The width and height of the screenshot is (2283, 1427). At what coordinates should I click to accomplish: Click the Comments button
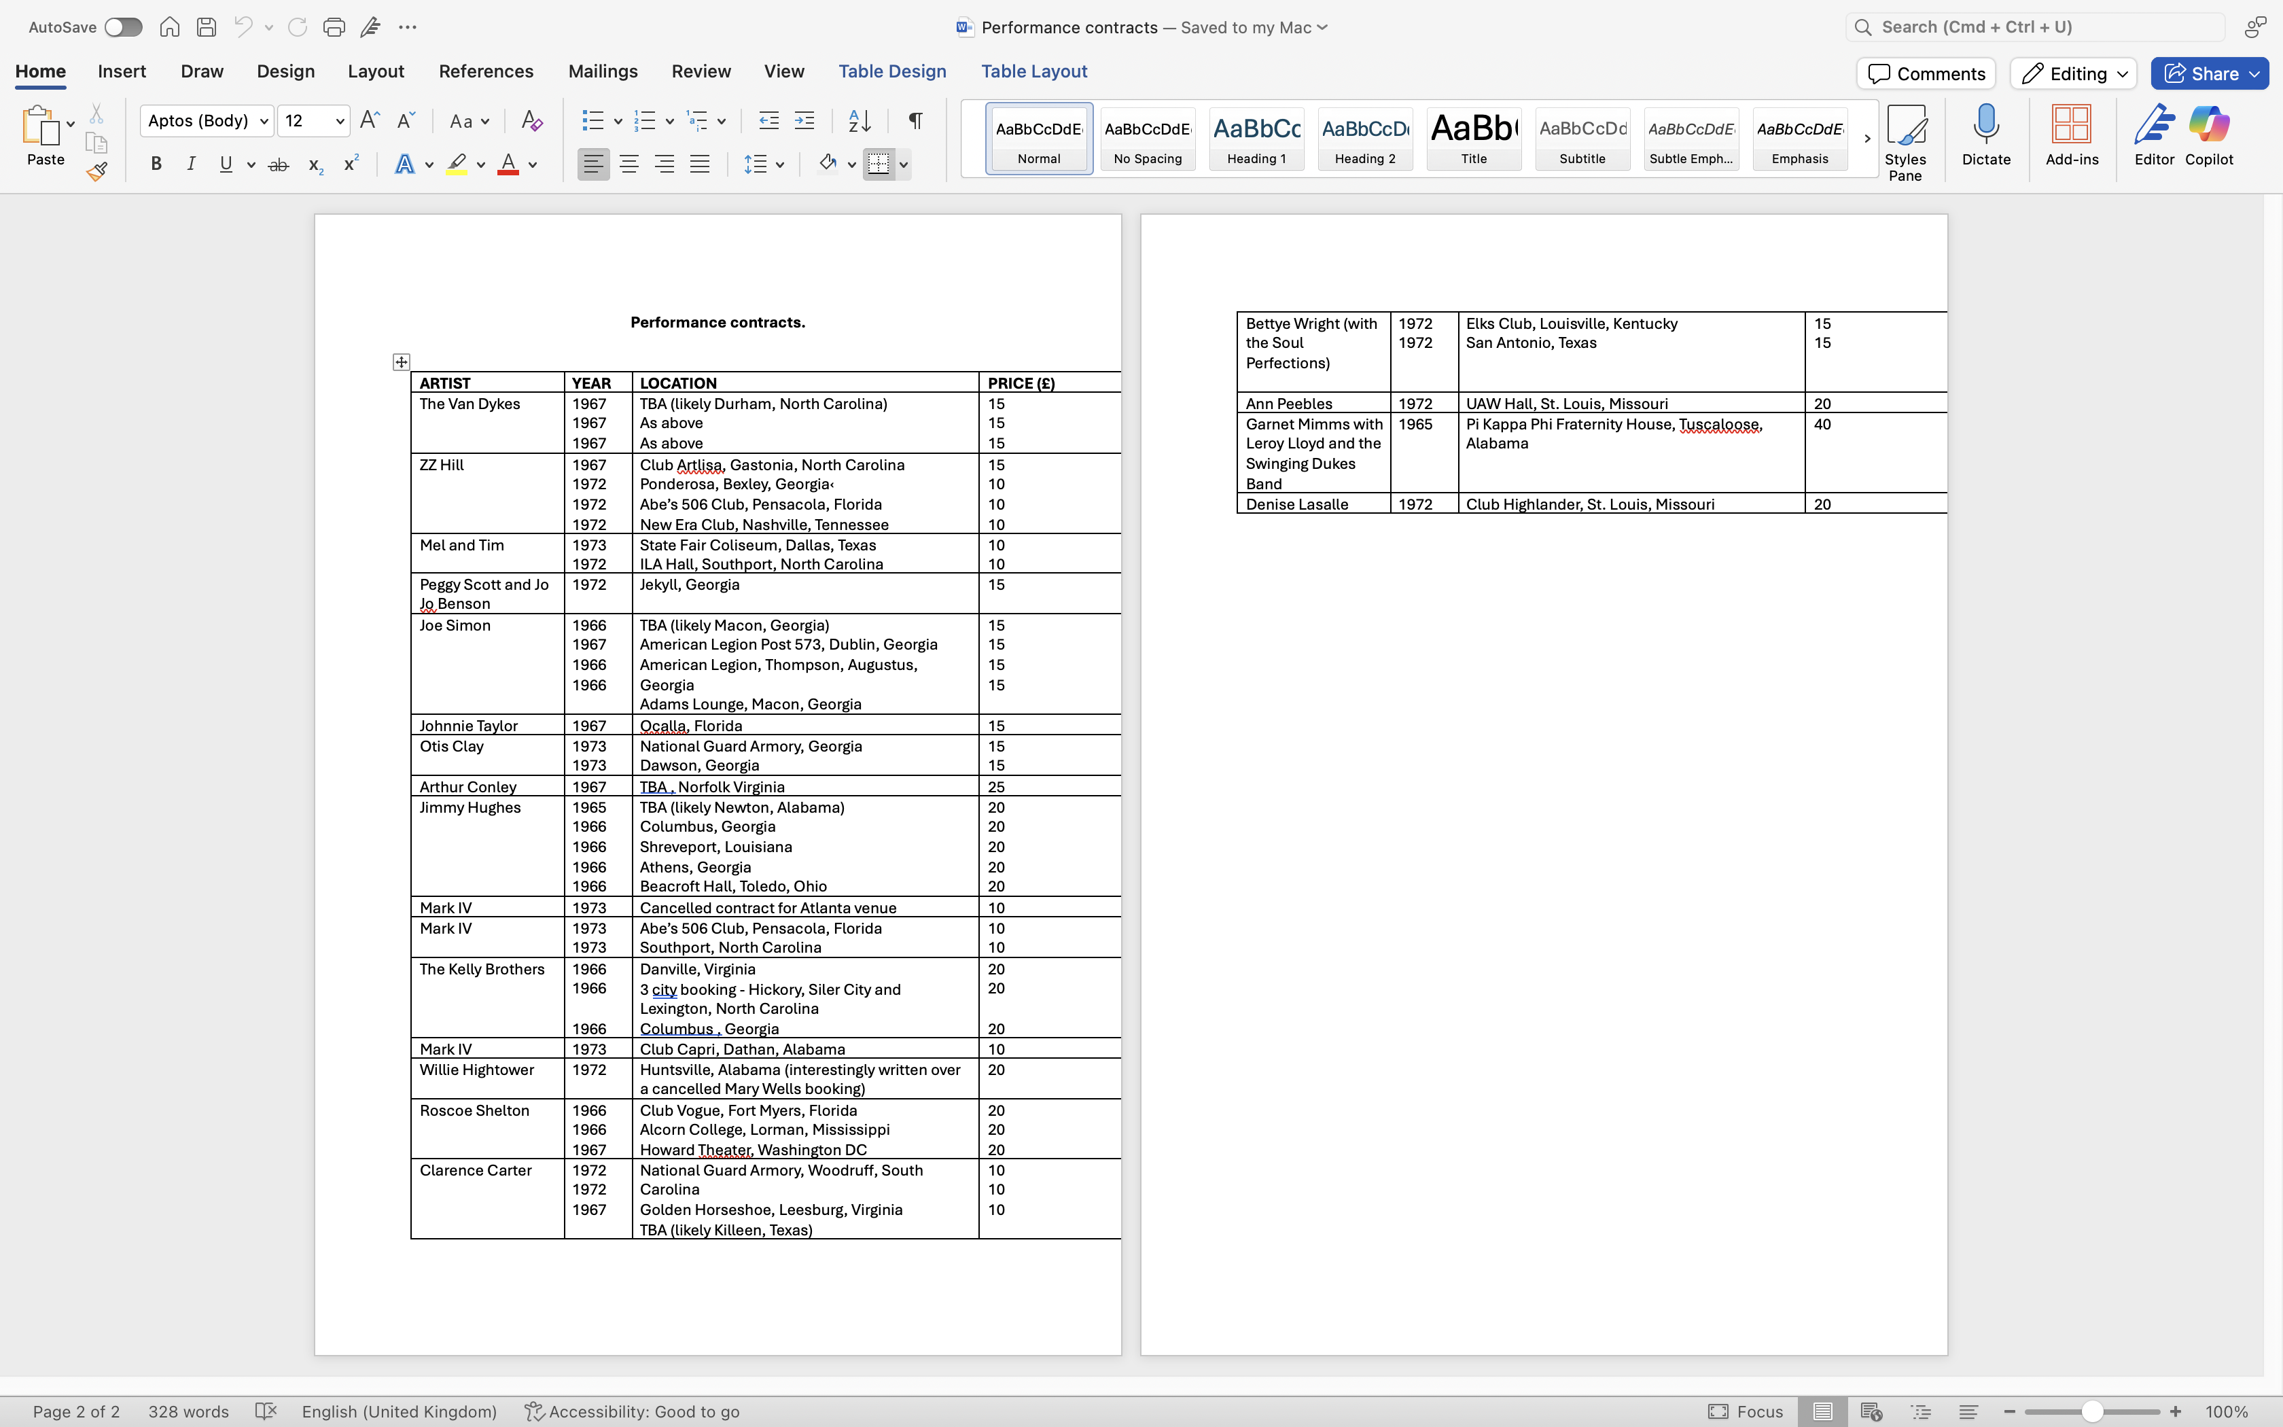point(1926,73)
